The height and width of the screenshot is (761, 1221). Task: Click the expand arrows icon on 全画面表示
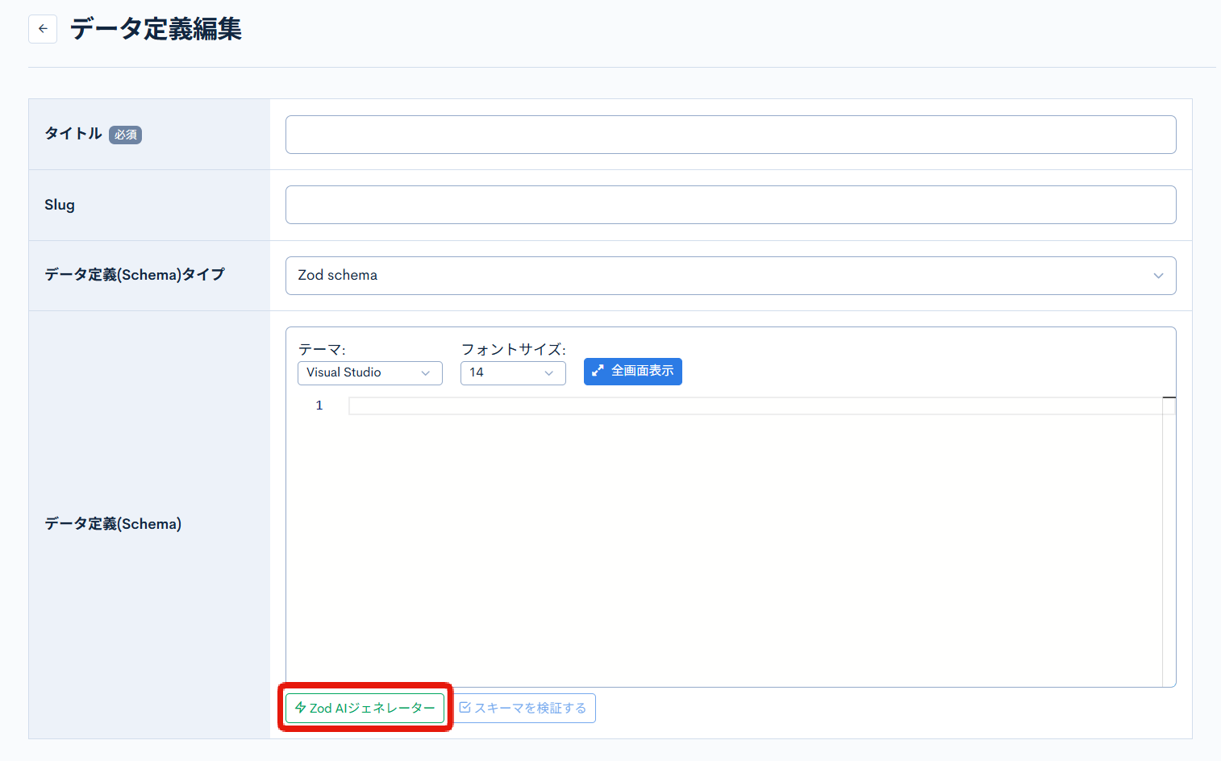click(x=597, y=371)
